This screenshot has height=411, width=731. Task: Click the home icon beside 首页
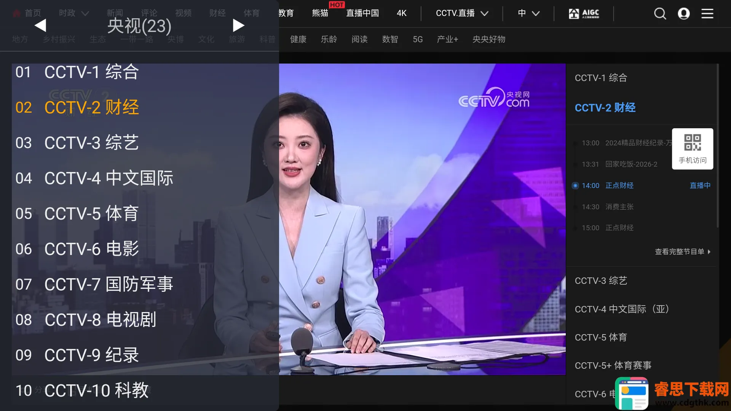16,13
